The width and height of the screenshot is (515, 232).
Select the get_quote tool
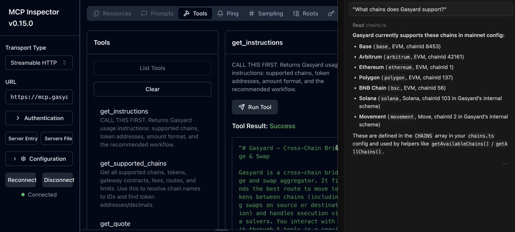click(x=115, y=223)
